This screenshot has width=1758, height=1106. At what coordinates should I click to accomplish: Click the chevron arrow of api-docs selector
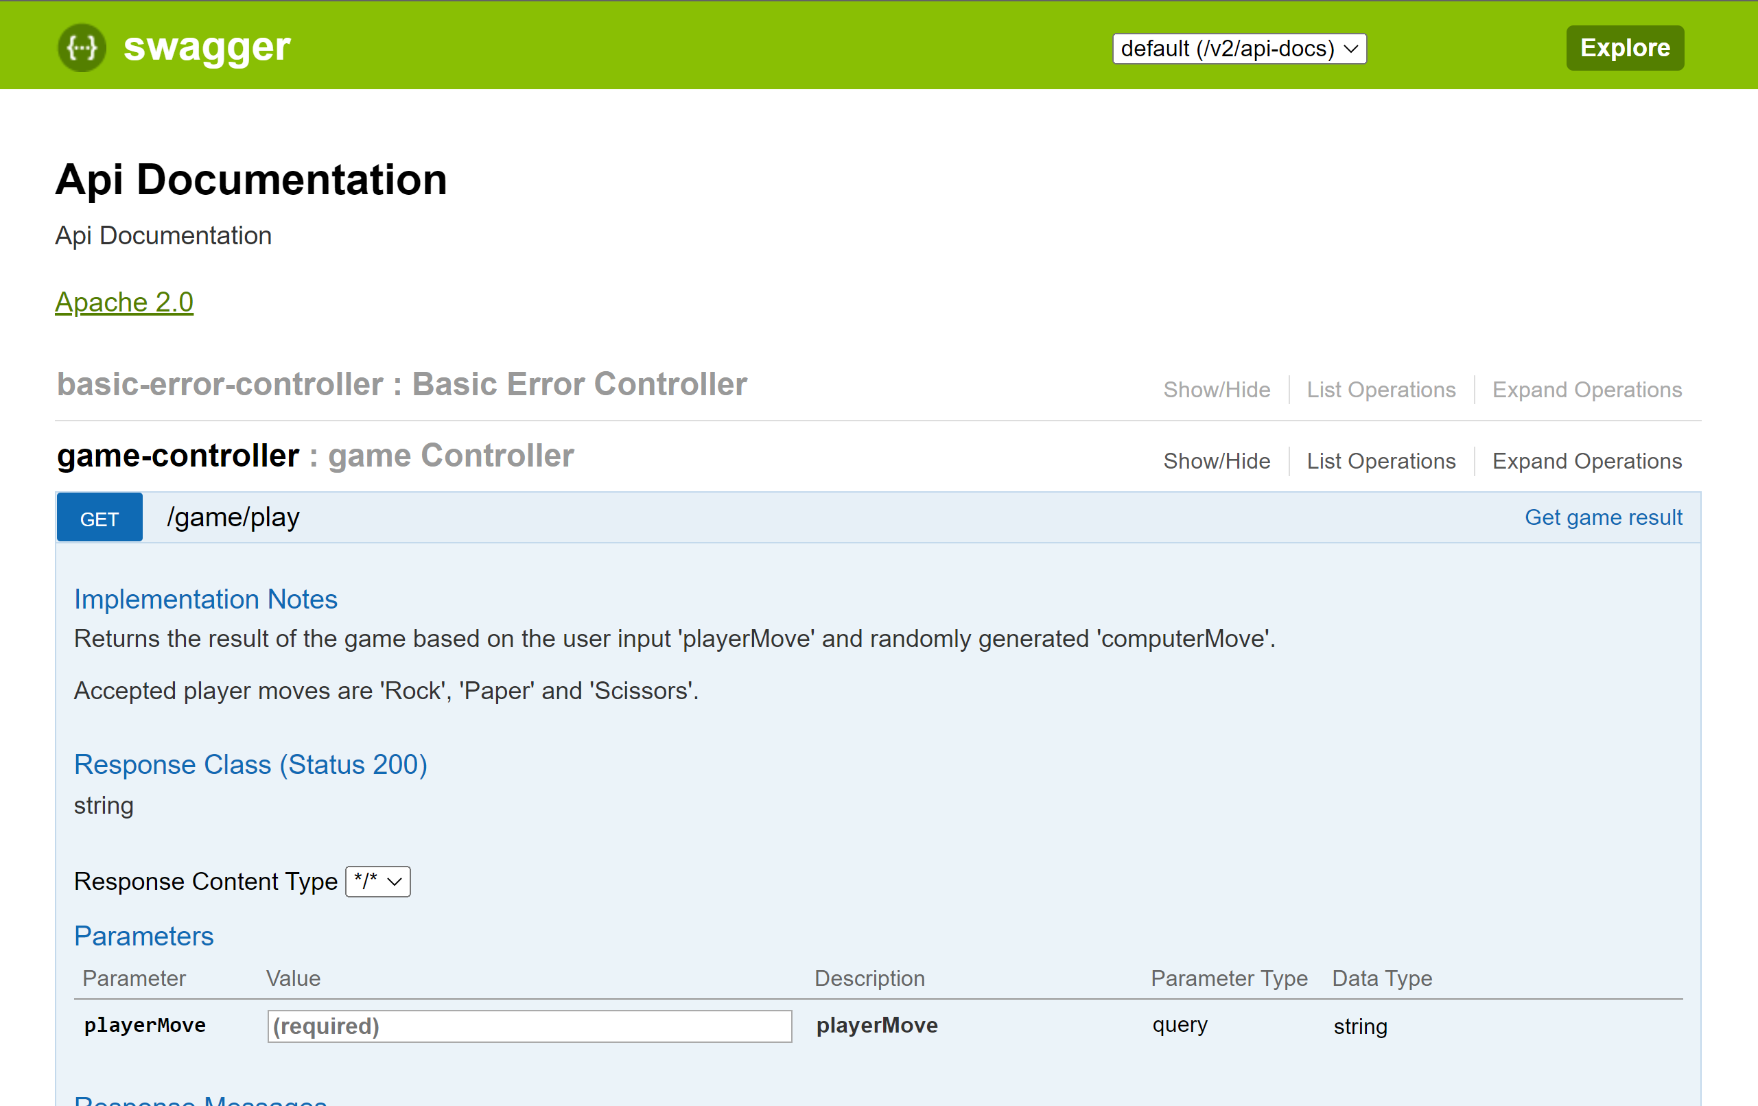click(x=1350, y=48)
